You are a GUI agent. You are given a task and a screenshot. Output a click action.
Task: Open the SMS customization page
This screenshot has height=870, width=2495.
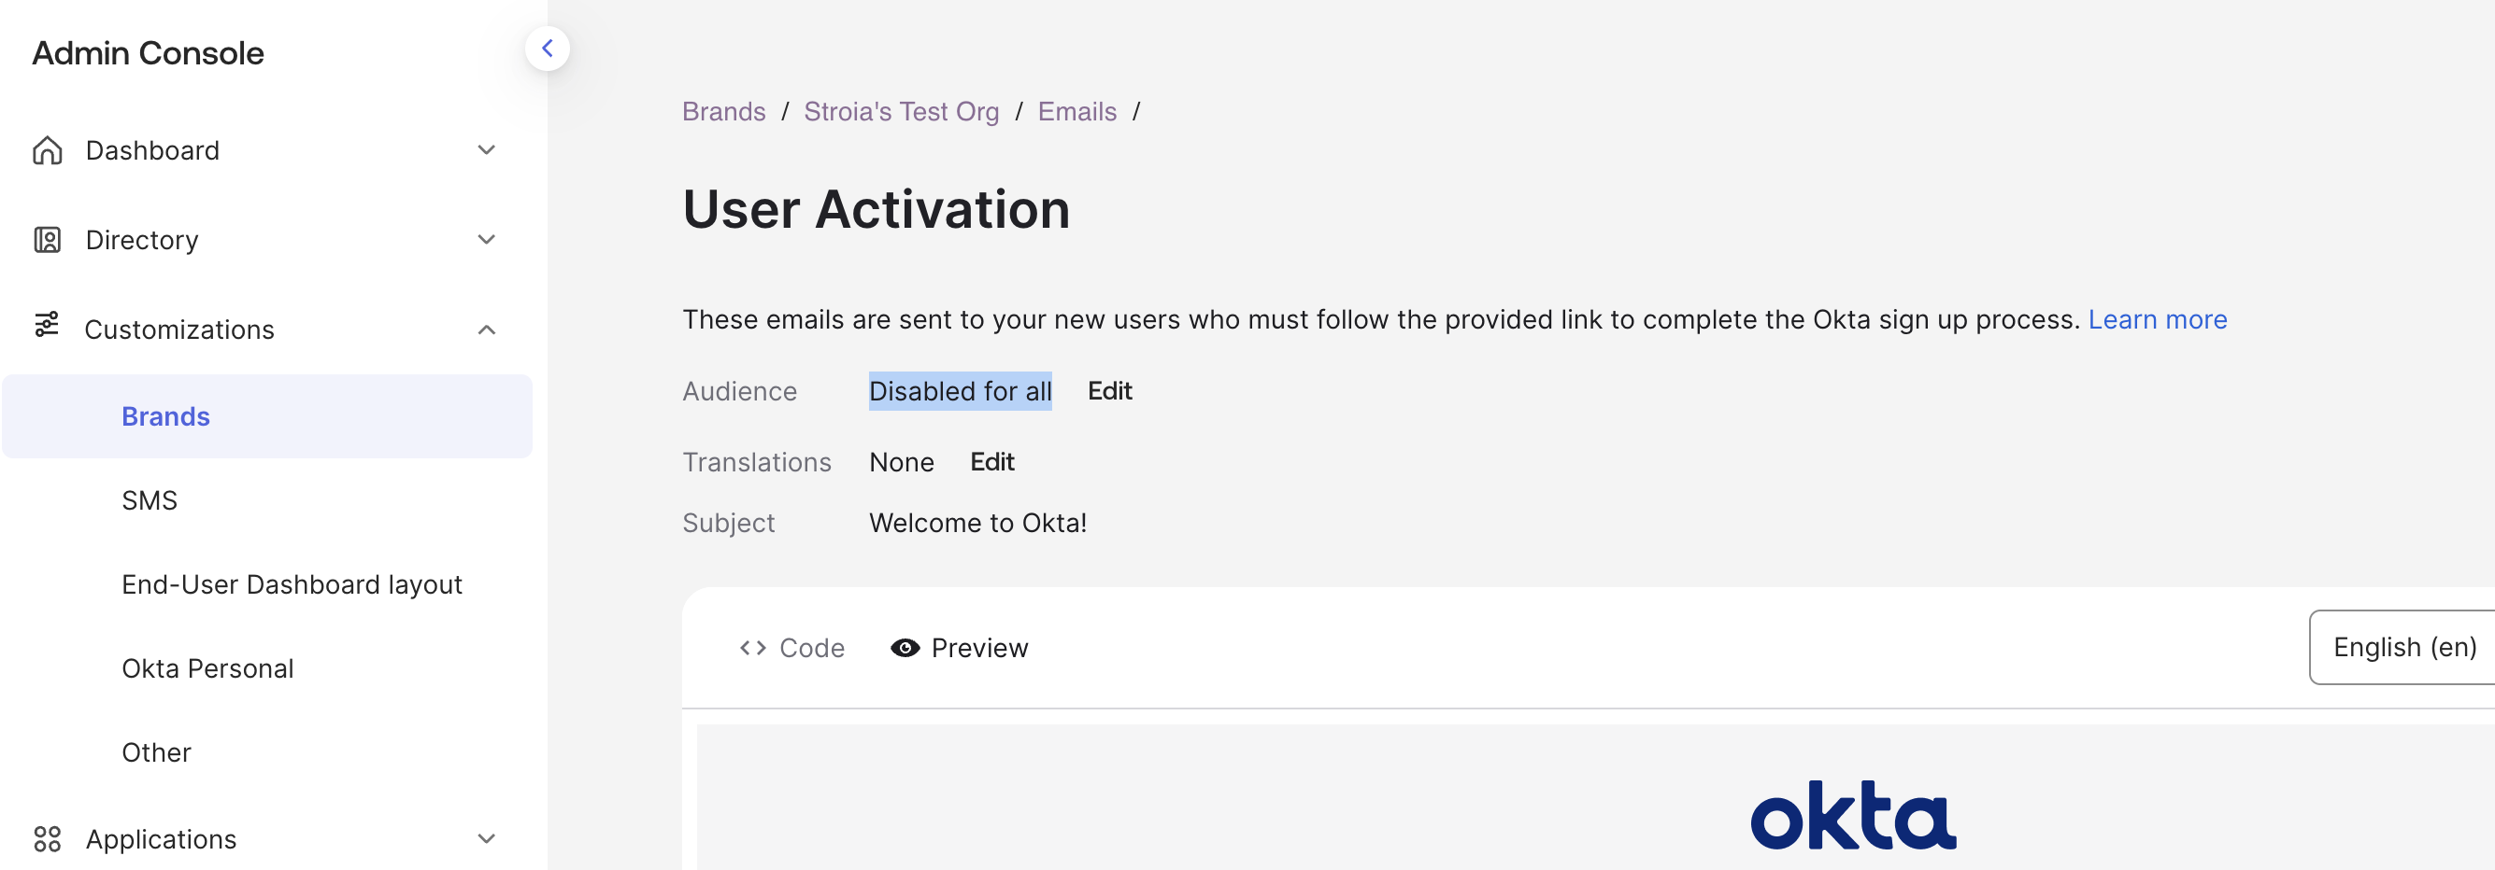coord(150,499)
